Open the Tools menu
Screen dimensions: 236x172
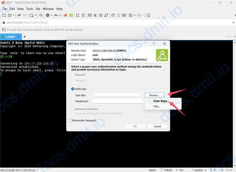coord(29,9)
